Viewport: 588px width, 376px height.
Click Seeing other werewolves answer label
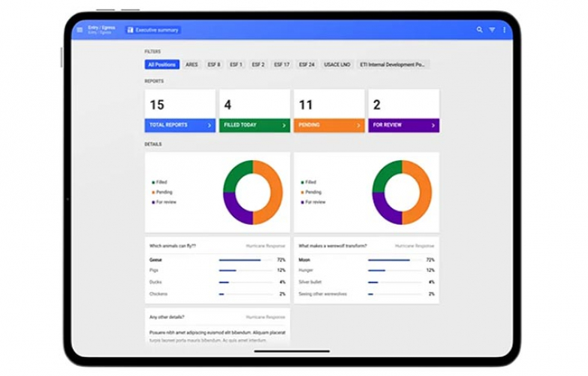point(322,294)
